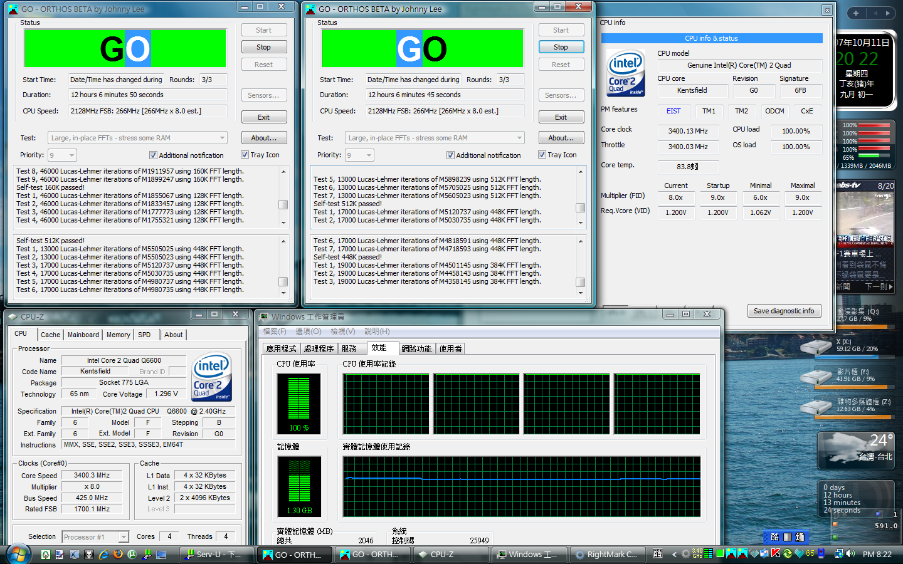Switch to CPU-Z Cache tab
This screenshot has width=903, height=564.
[x=50, y=335]
